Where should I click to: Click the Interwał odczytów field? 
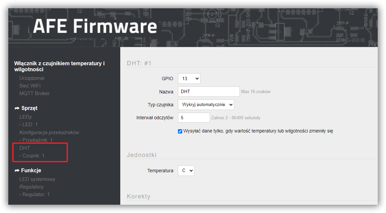[194, 118]
